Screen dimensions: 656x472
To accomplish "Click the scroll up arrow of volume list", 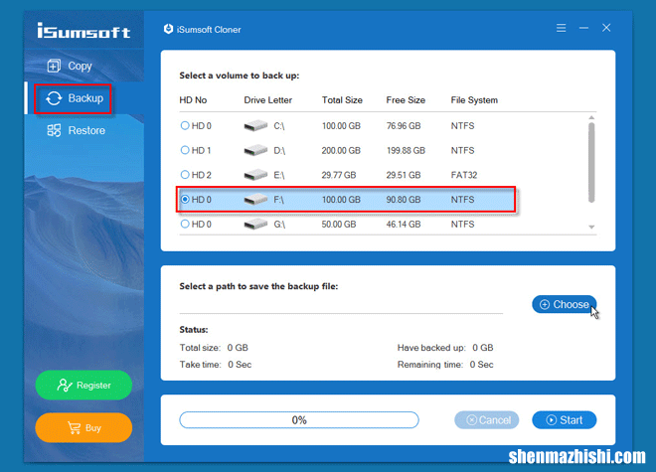I will click(591, 117).
